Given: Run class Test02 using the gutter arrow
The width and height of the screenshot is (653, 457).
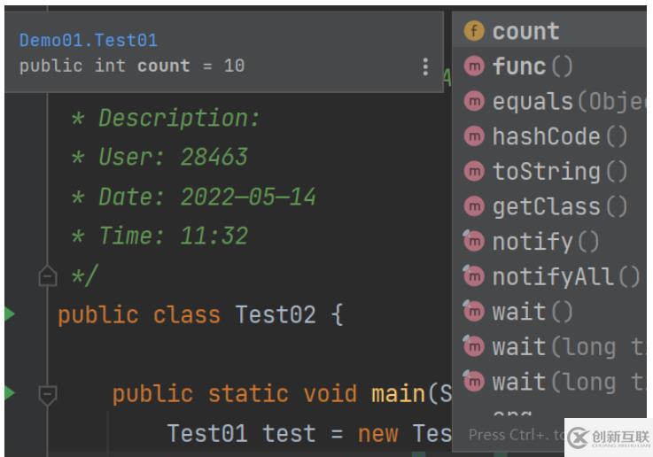Looking at the screenshot, I should tap(9, 314).
